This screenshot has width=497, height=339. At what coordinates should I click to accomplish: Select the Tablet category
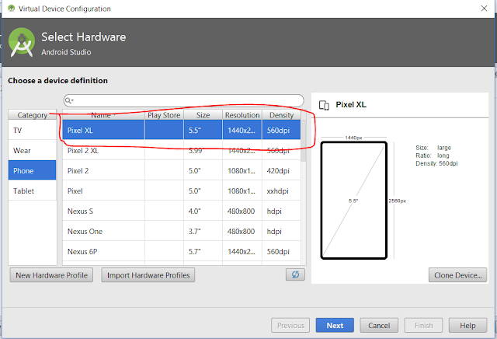point(32,190)
